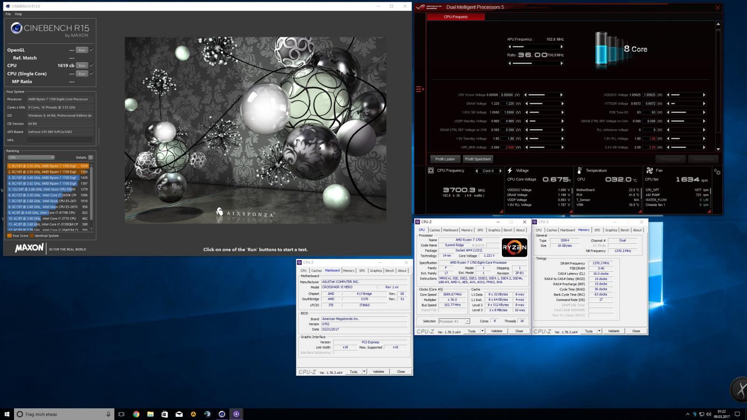Viewport: 747px width, 420px height.
Task: Increase CPU Ratio with right arrow
Action: pos(562,63)
